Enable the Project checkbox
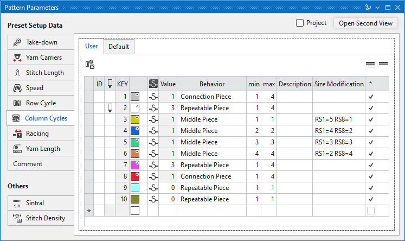The image size is (405, 241). point(300,23)
